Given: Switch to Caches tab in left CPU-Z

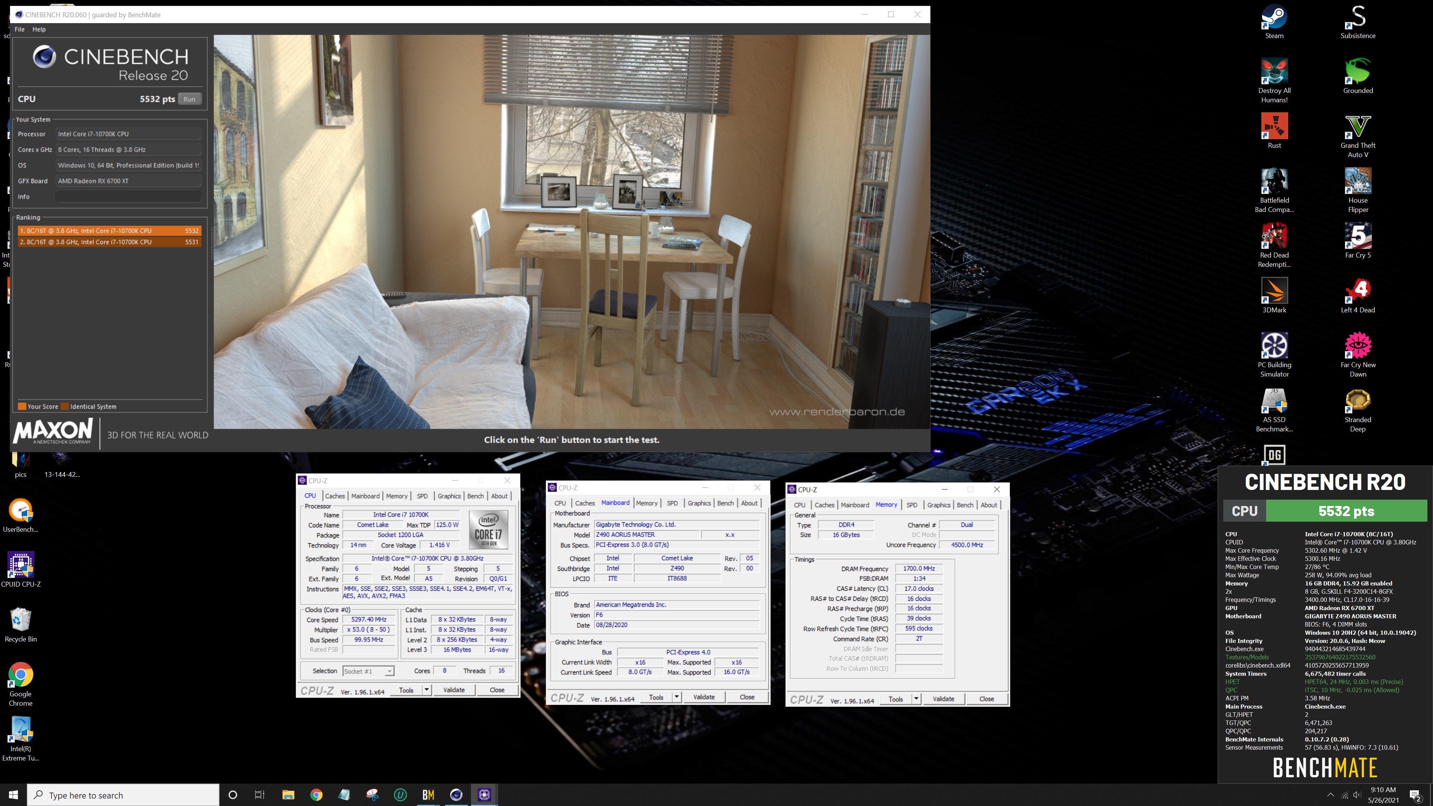Looking at the screenshot, I should 335,496.
